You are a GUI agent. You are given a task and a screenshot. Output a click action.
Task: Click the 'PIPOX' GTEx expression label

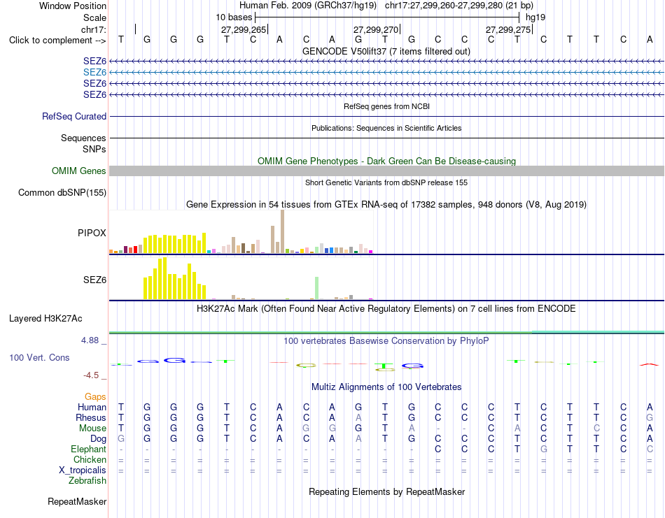click(92, 233)
